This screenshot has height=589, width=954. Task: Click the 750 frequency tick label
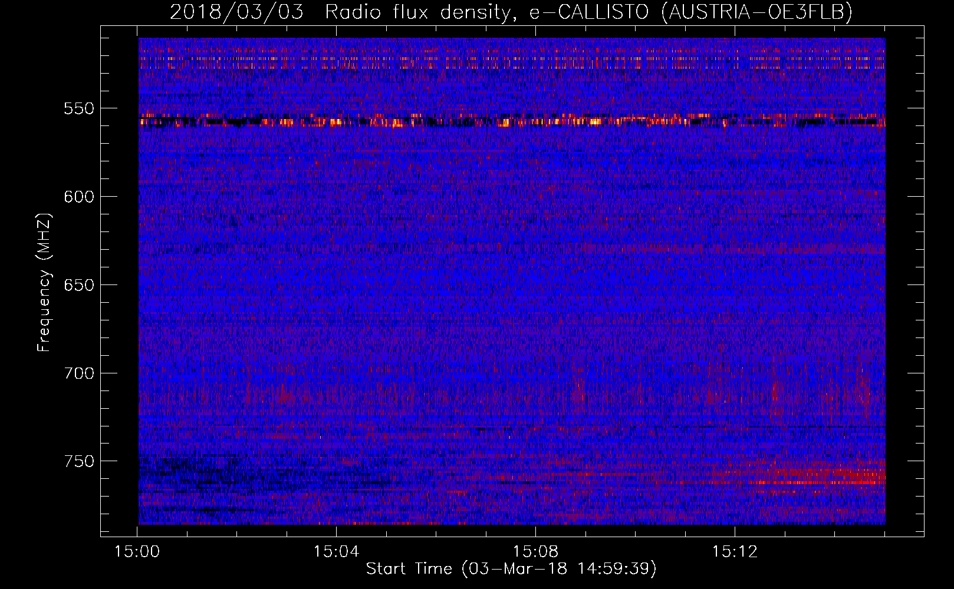pyautogui.click(x=79, y=461)
